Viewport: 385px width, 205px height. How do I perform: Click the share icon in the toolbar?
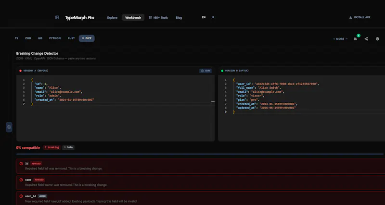point(366,39)
